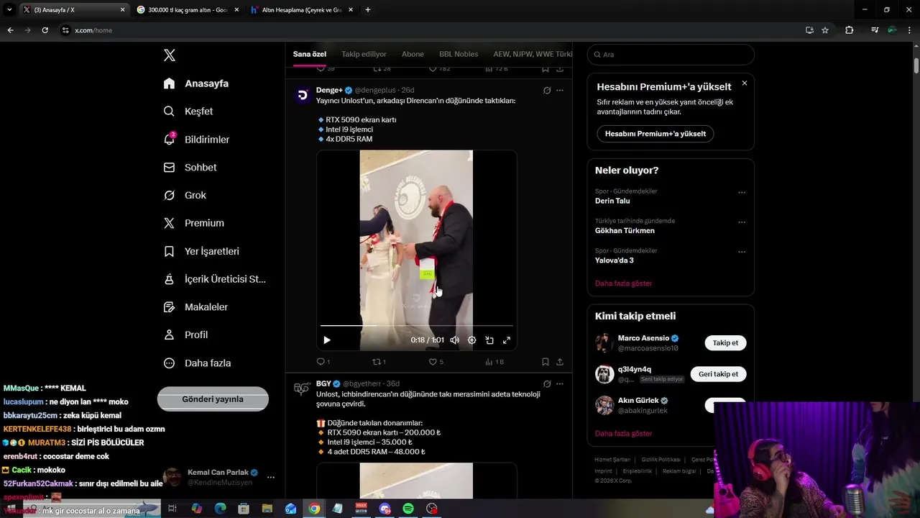
Task: Open the Sohbet envelope icon
Action: coord(169,168)
